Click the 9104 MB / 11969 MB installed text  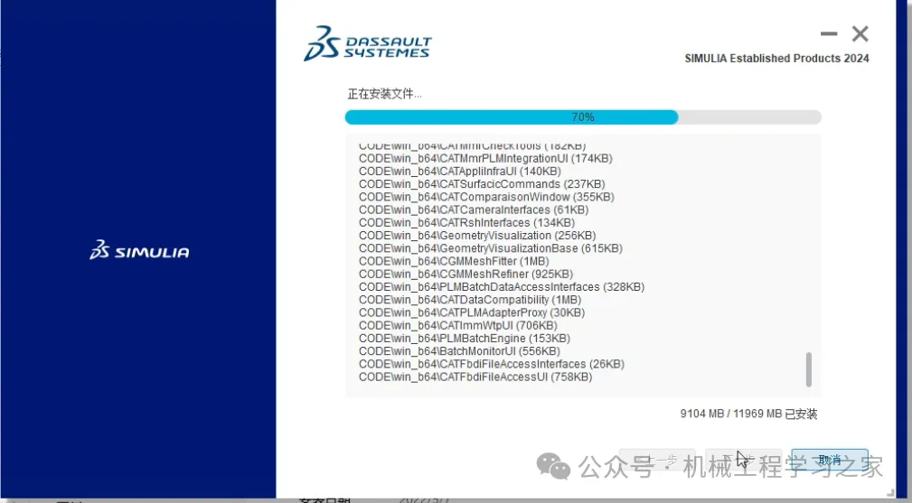[x=748, y=414]
